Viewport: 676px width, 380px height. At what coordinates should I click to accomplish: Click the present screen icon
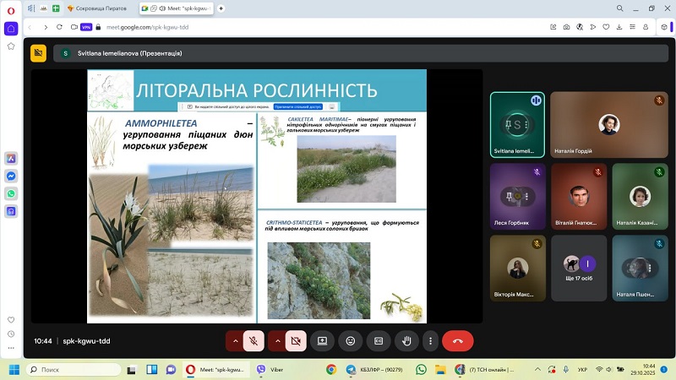[321, 341]
